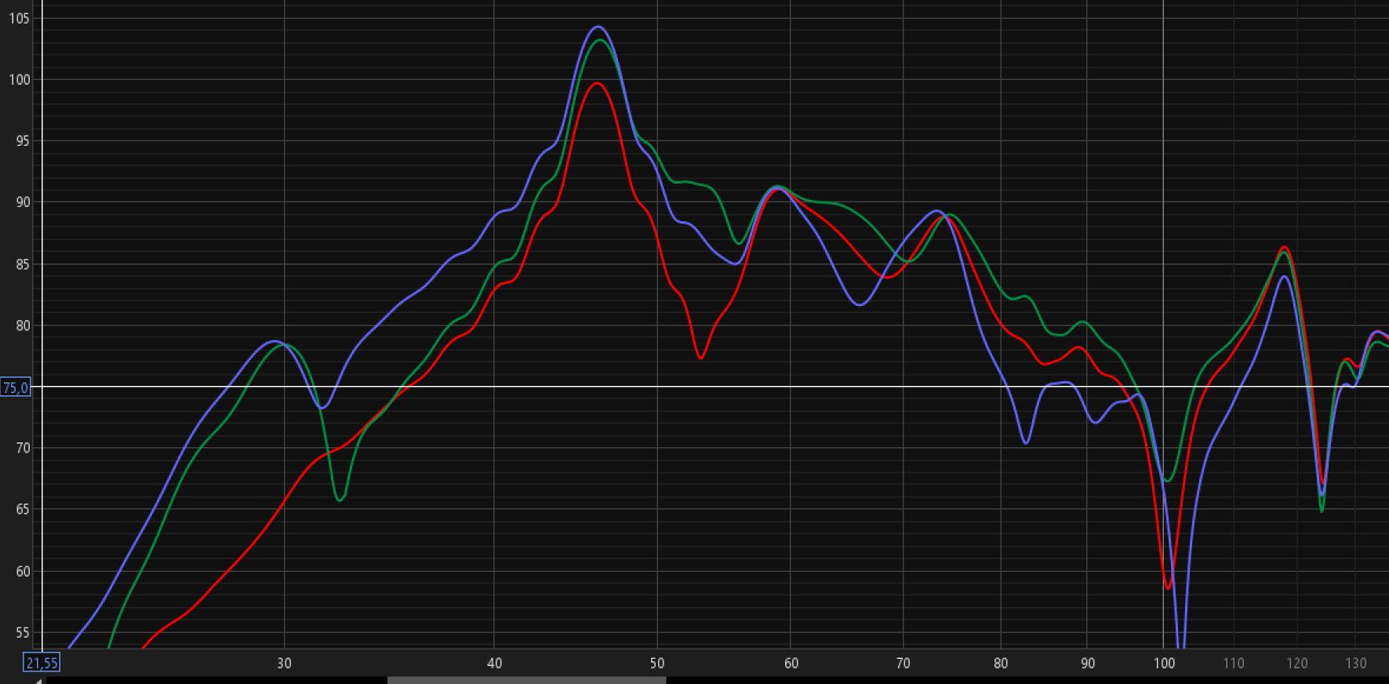
Task: Click the 55 label on the level axis
Action: pos(21,633)
